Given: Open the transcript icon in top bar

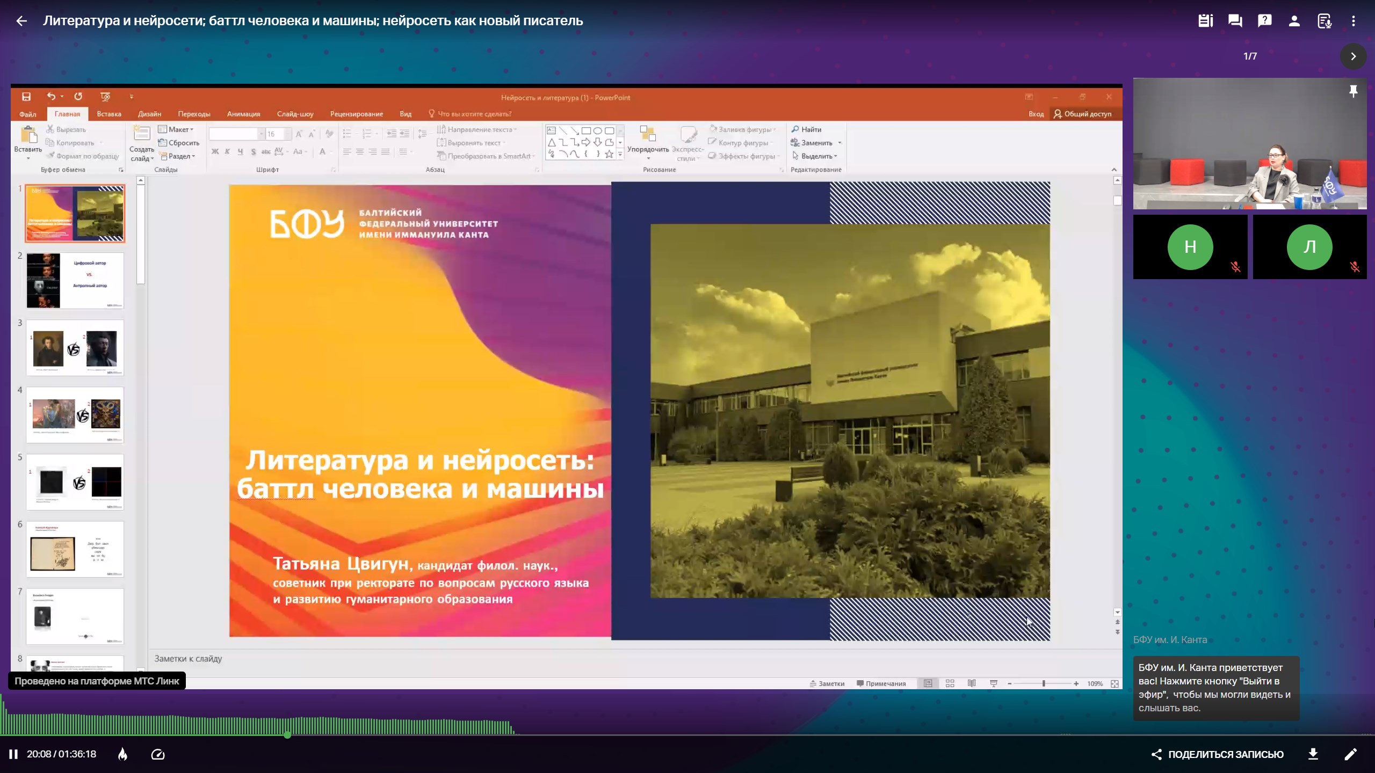Looking at the screenshot, I should click(1324, 21).
